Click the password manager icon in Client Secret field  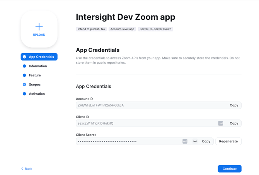tap(185, 141)
